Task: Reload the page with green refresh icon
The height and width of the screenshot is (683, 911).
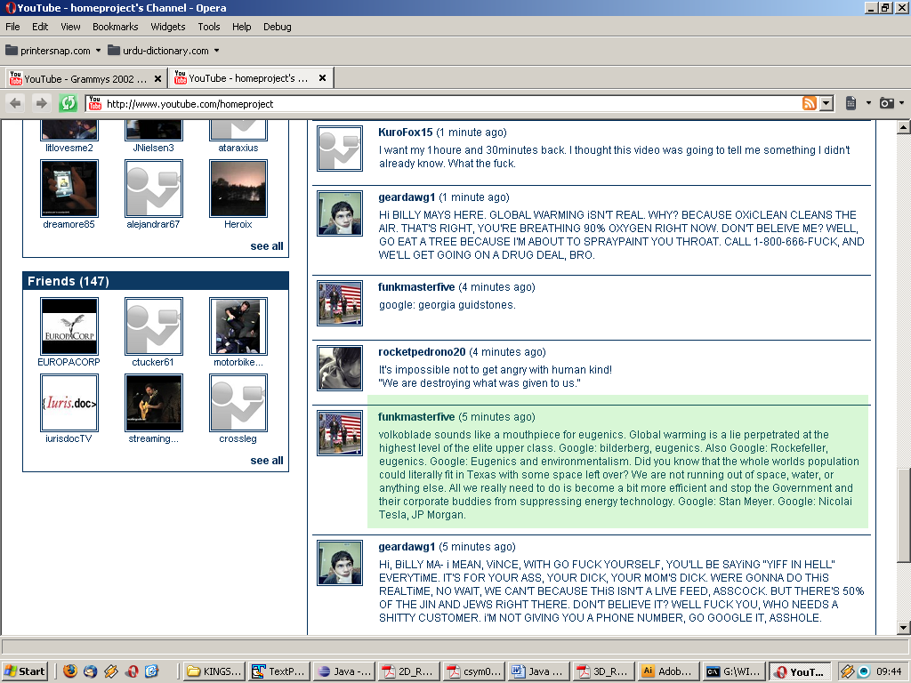Action: click(x=68, y=103)
